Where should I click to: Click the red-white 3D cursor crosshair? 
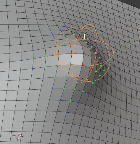[x=18, y=136]
